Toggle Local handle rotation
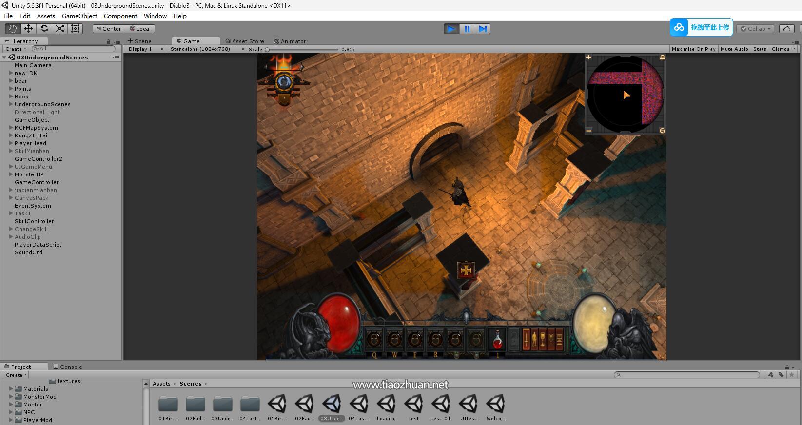 click(x=140, y=29)
